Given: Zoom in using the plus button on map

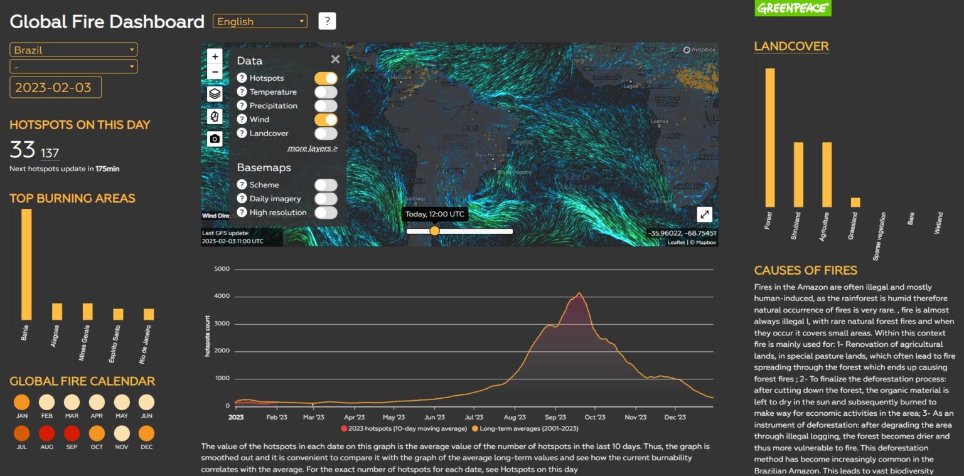Looking at the screenshot, I should click(x=215, y=56).
